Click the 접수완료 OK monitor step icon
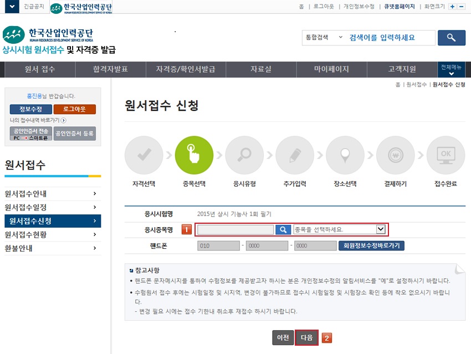Image resolution: width=471 pixels, height=354 pixels. [x=446, y=156]
